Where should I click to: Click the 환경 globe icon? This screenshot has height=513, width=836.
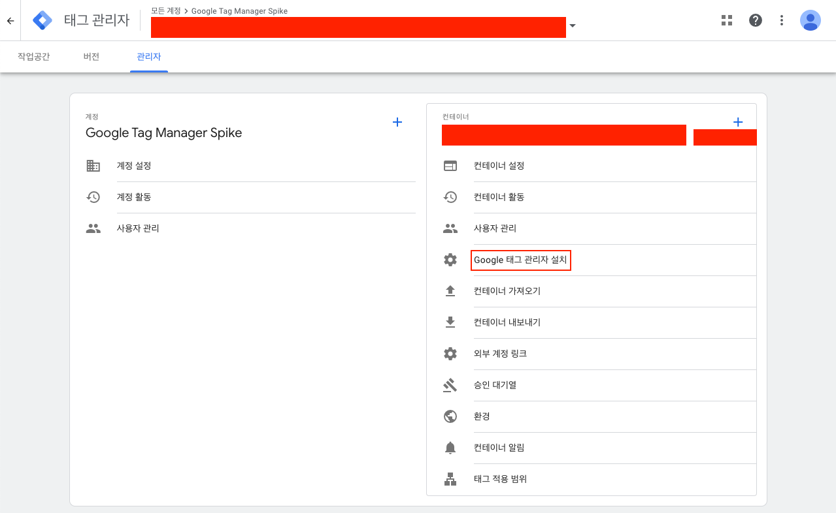pyautogui.click(x=450, y=416)
